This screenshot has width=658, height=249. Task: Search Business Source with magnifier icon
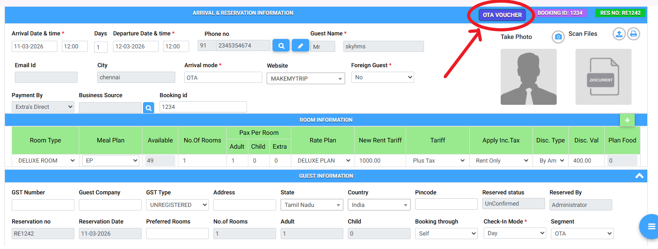(x=148, y=108)
